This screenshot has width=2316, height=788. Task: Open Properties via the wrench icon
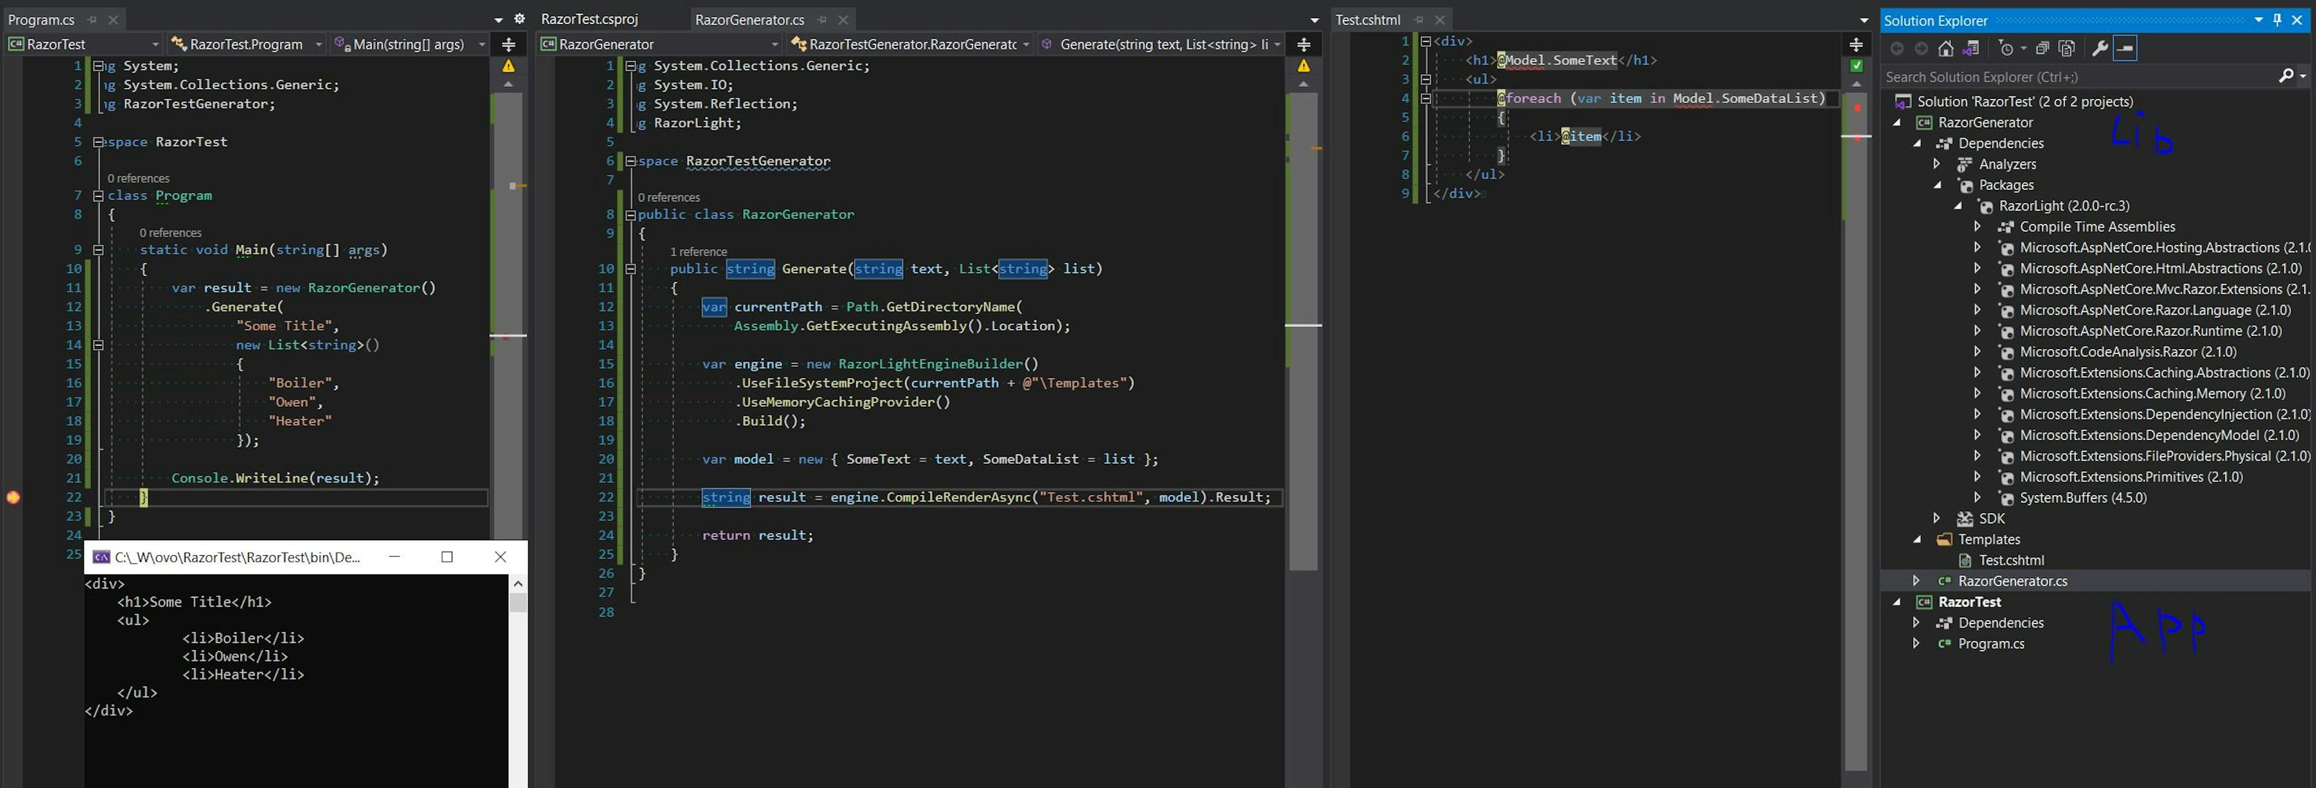pos(2101,49)
